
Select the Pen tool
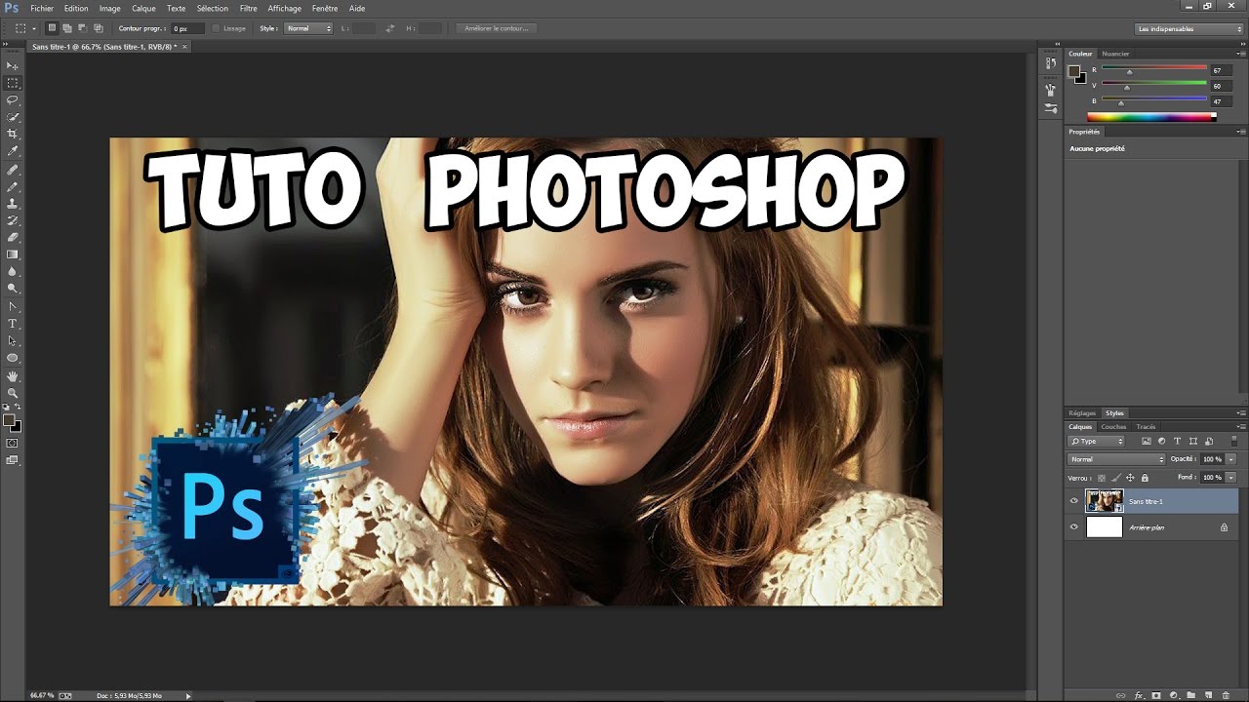pos(13,306)
